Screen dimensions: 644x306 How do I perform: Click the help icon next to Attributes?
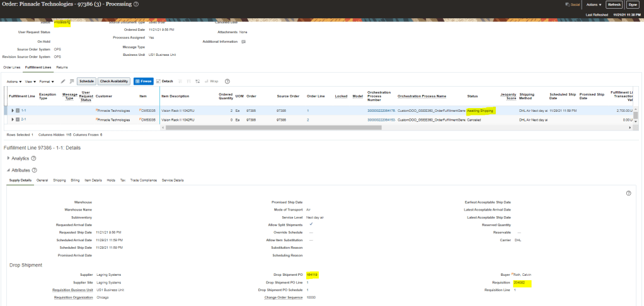(x=35, y=170)
